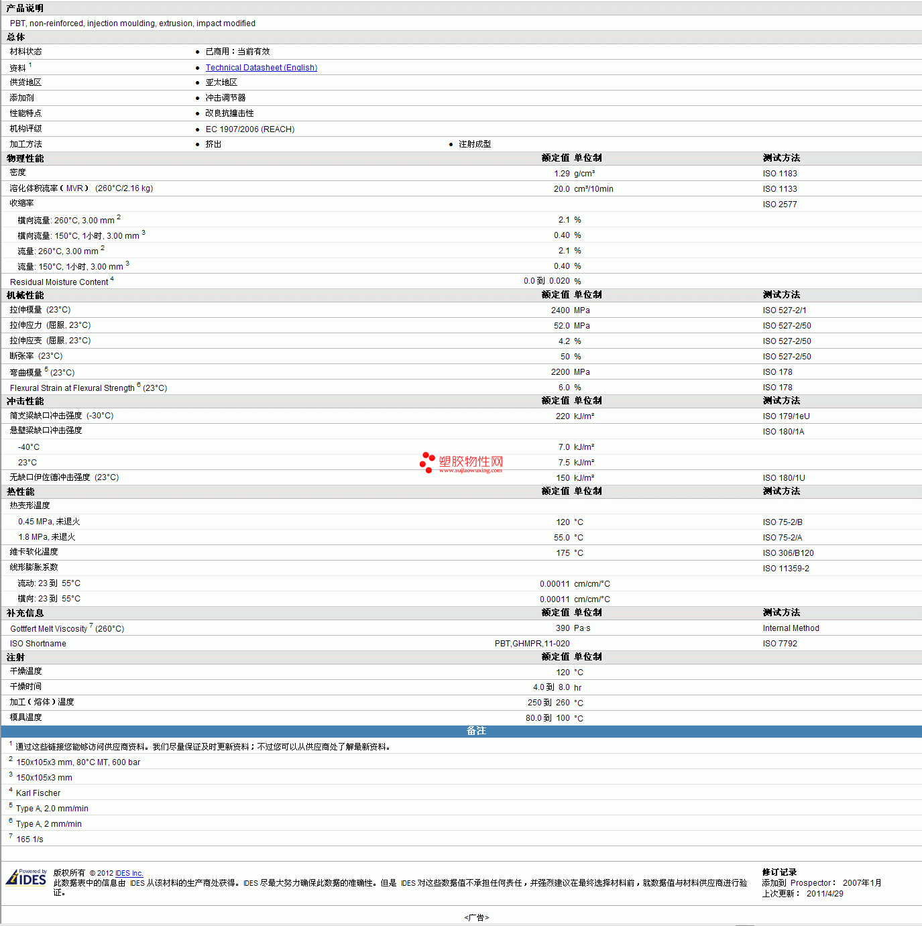Click the EC 1907/2006 (REACH) entry
The height and width of the screenshot is (926, 922).
[249, 129]
